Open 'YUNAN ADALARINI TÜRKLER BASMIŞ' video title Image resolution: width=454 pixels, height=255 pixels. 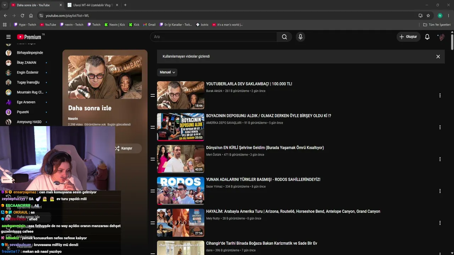[263, 180]
